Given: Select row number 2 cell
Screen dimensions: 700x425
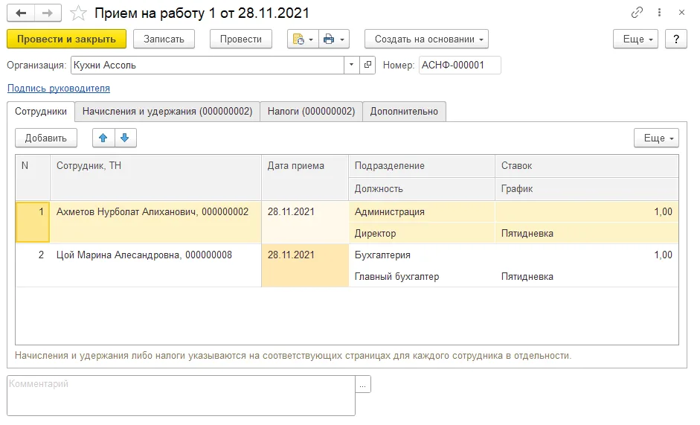Looking at the screenshot, I should pyautogui.click(x=33, y=266).
